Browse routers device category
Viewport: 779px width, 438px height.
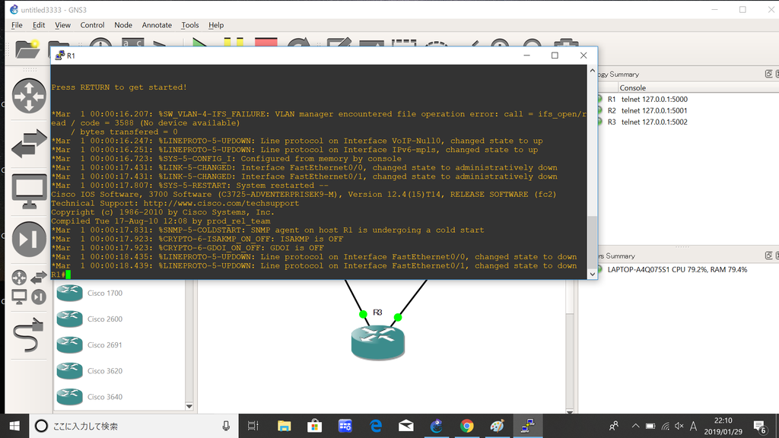[29, 96]
